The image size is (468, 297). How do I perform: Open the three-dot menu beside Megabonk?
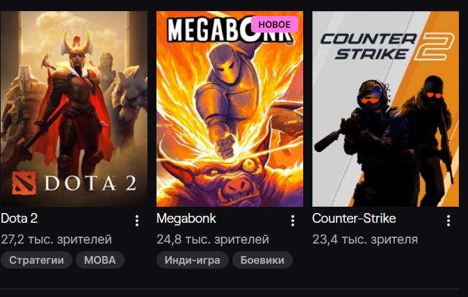click(x=293, y=221)
